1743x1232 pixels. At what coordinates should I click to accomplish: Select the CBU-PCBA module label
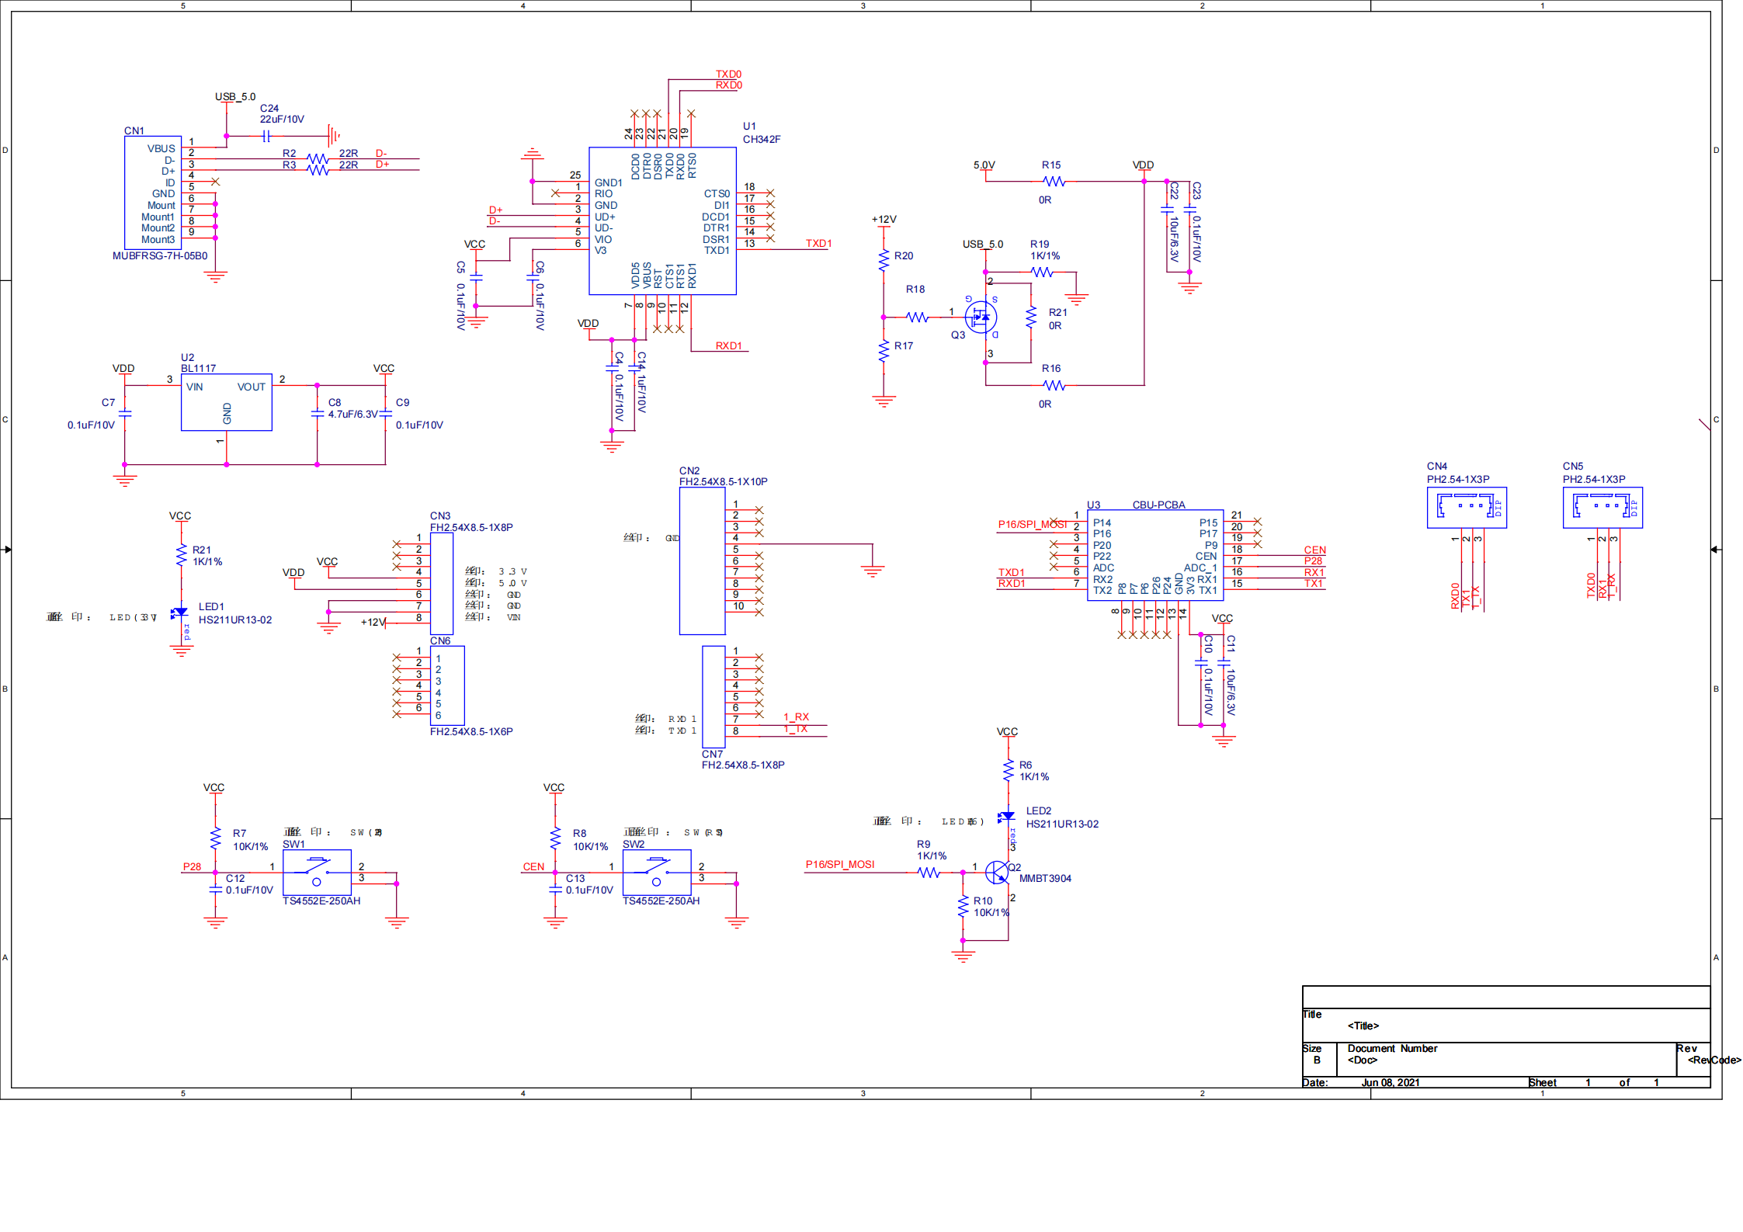click(1158, 505)
